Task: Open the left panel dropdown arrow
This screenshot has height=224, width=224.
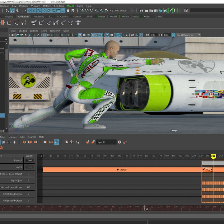Action: coord(6,40)
